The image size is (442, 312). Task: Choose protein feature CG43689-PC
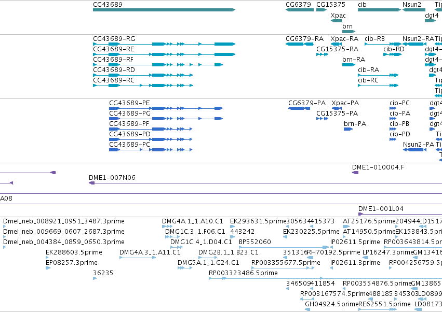(x=151, y=150)
